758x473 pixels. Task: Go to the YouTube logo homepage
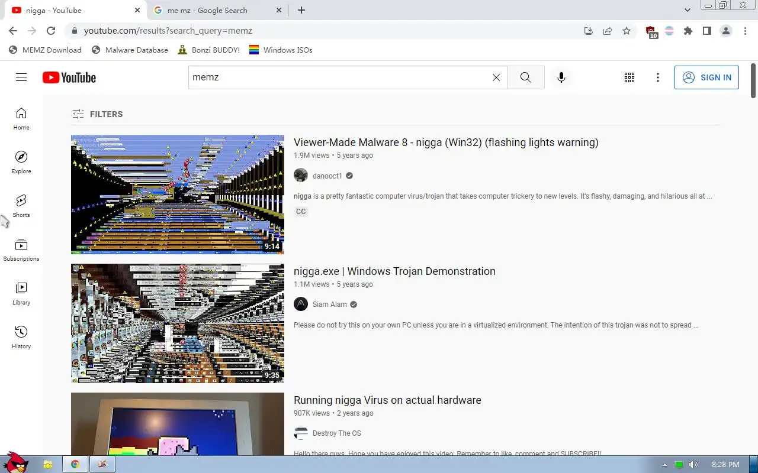pos(69,77)
